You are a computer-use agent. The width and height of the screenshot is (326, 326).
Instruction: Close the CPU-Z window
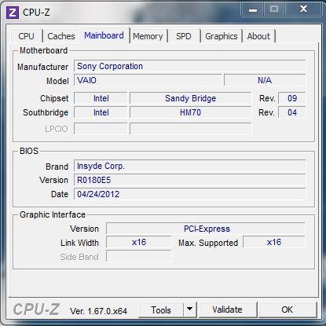(x=303, y=9)
